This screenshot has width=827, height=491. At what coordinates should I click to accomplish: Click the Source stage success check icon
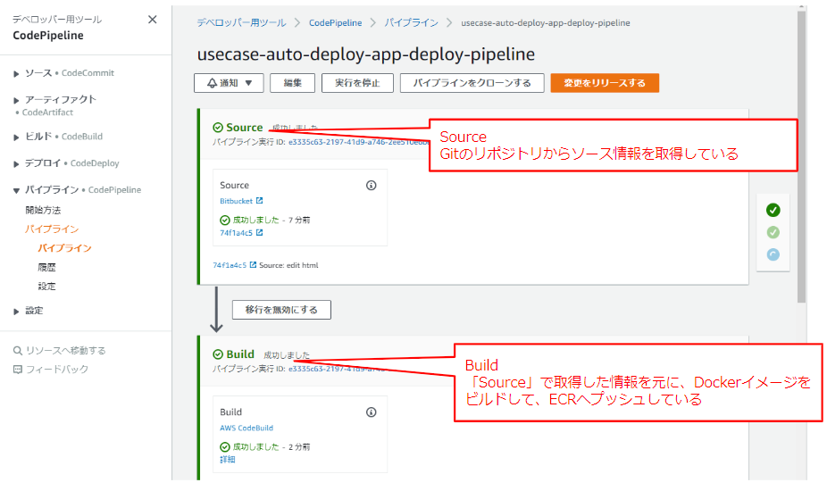click(218, 128)
